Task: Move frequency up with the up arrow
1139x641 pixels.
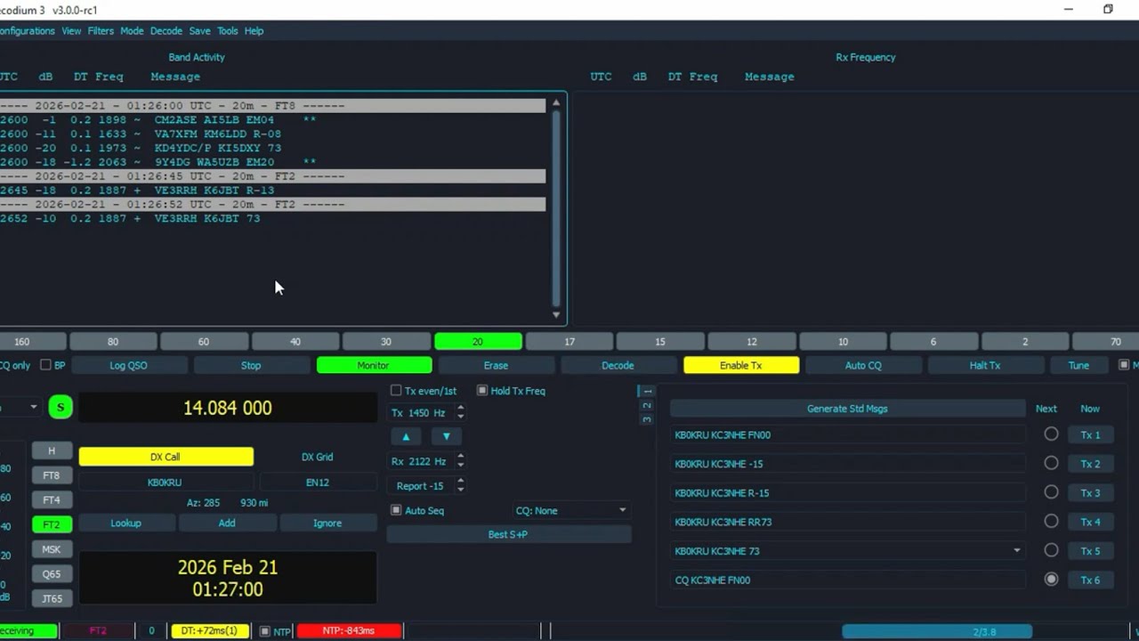Action: pyautogui.click(x=406, y=436)
